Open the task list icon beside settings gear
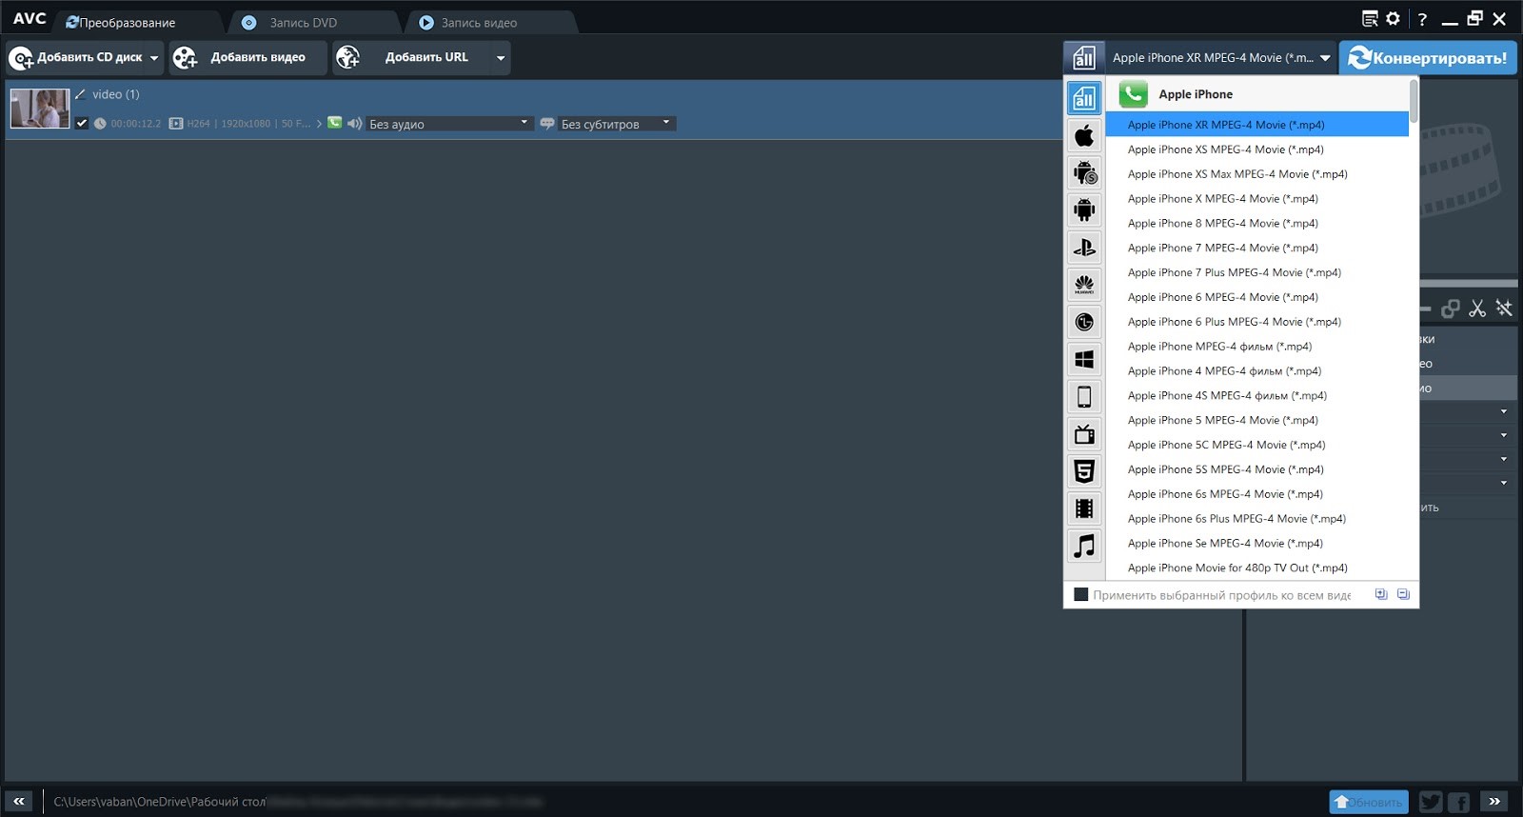The image size is (1523, 817). (x=1370, y=18)
